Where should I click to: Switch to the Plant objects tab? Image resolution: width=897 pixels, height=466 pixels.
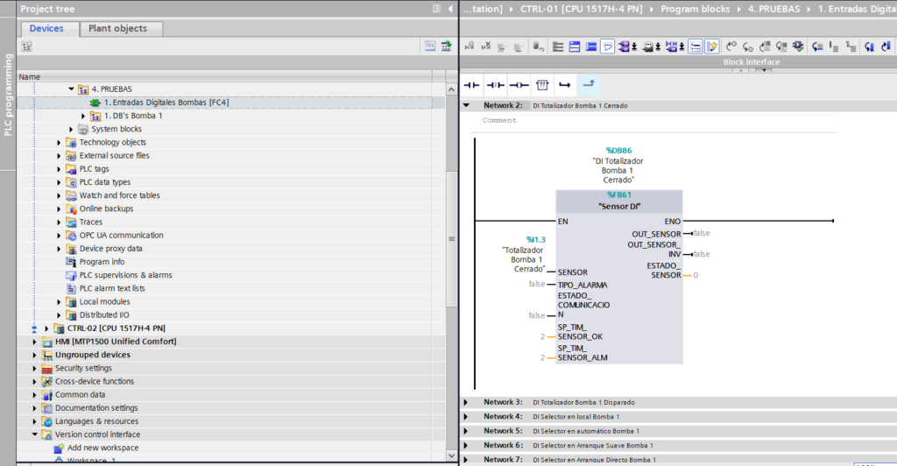pyautogui.click(x=117, y=28)
